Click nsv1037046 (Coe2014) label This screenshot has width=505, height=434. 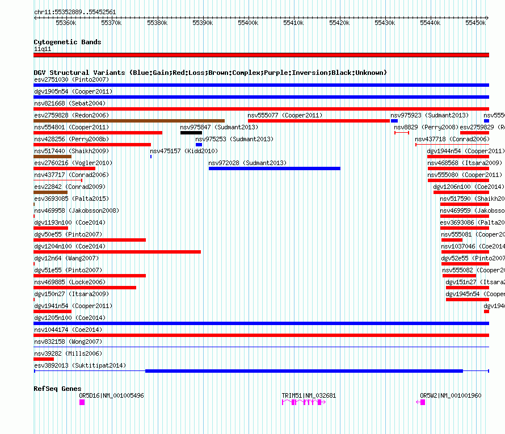click(x=473, y=246)
